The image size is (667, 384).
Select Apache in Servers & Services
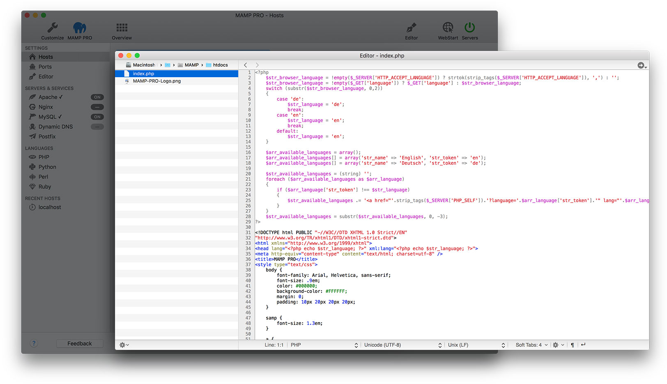tap(51, 97)
